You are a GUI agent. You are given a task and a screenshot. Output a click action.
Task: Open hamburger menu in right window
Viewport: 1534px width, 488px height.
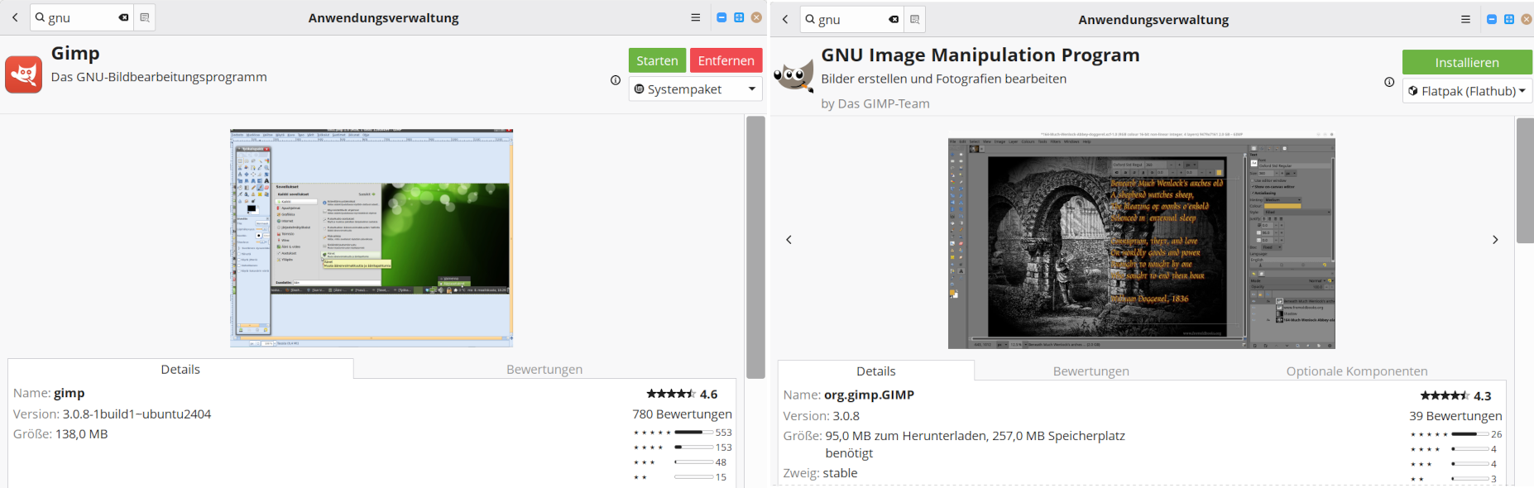1466,19
